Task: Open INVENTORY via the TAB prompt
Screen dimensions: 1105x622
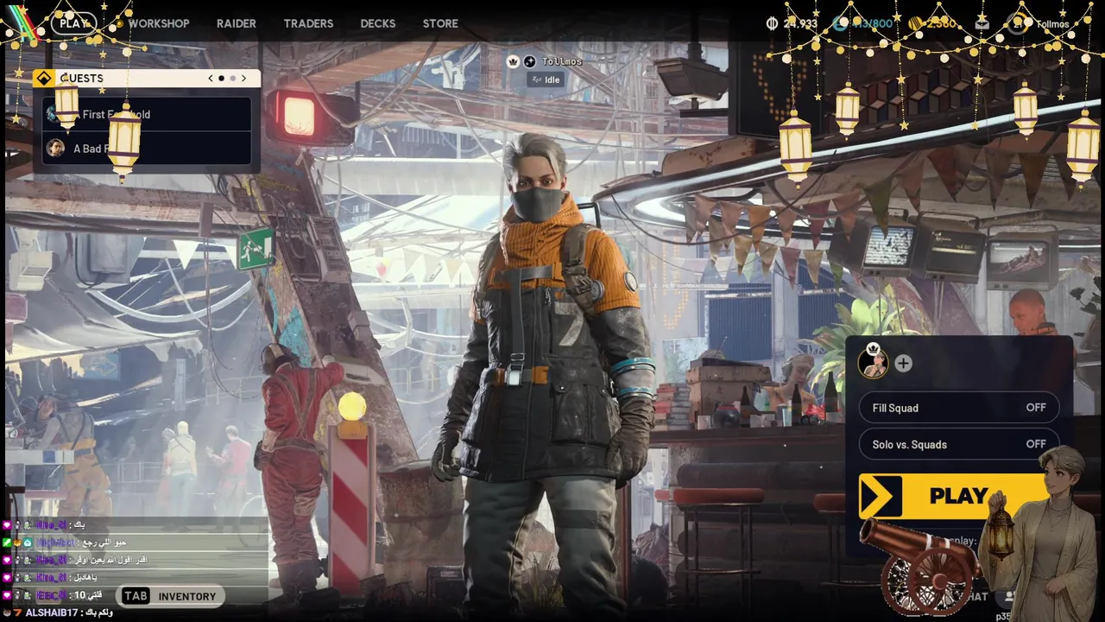Action: pyautogui.click(x=169, y=596)
